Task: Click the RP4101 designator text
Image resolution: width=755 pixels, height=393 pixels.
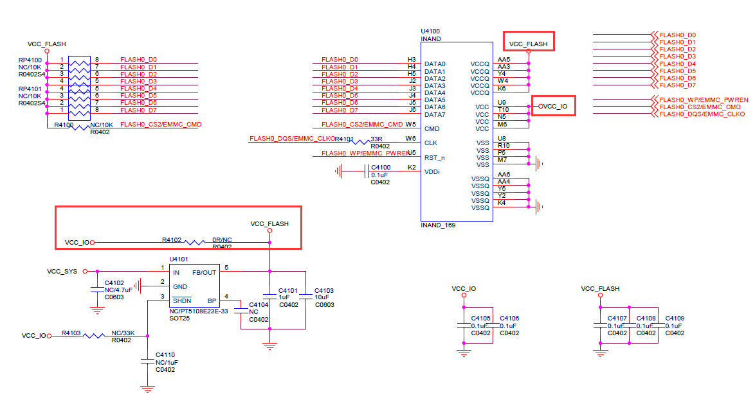Action: click(x=30, y=89)
